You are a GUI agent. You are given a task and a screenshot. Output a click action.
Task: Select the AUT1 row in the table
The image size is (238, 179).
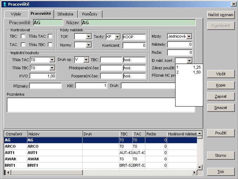pyautogui.click(x=101, y=153)
